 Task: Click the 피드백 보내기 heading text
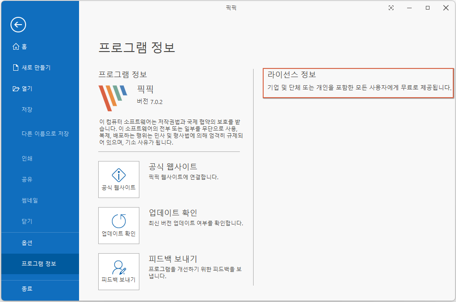173,259
